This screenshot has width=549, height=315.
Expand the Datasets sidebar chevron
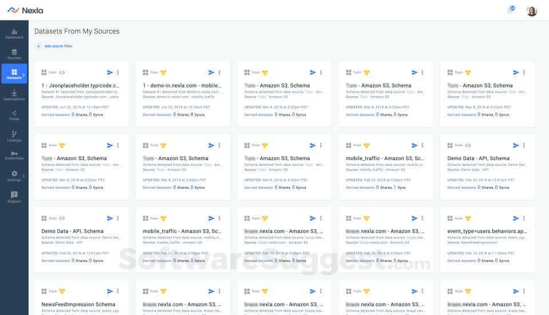[x=23, y=75]
